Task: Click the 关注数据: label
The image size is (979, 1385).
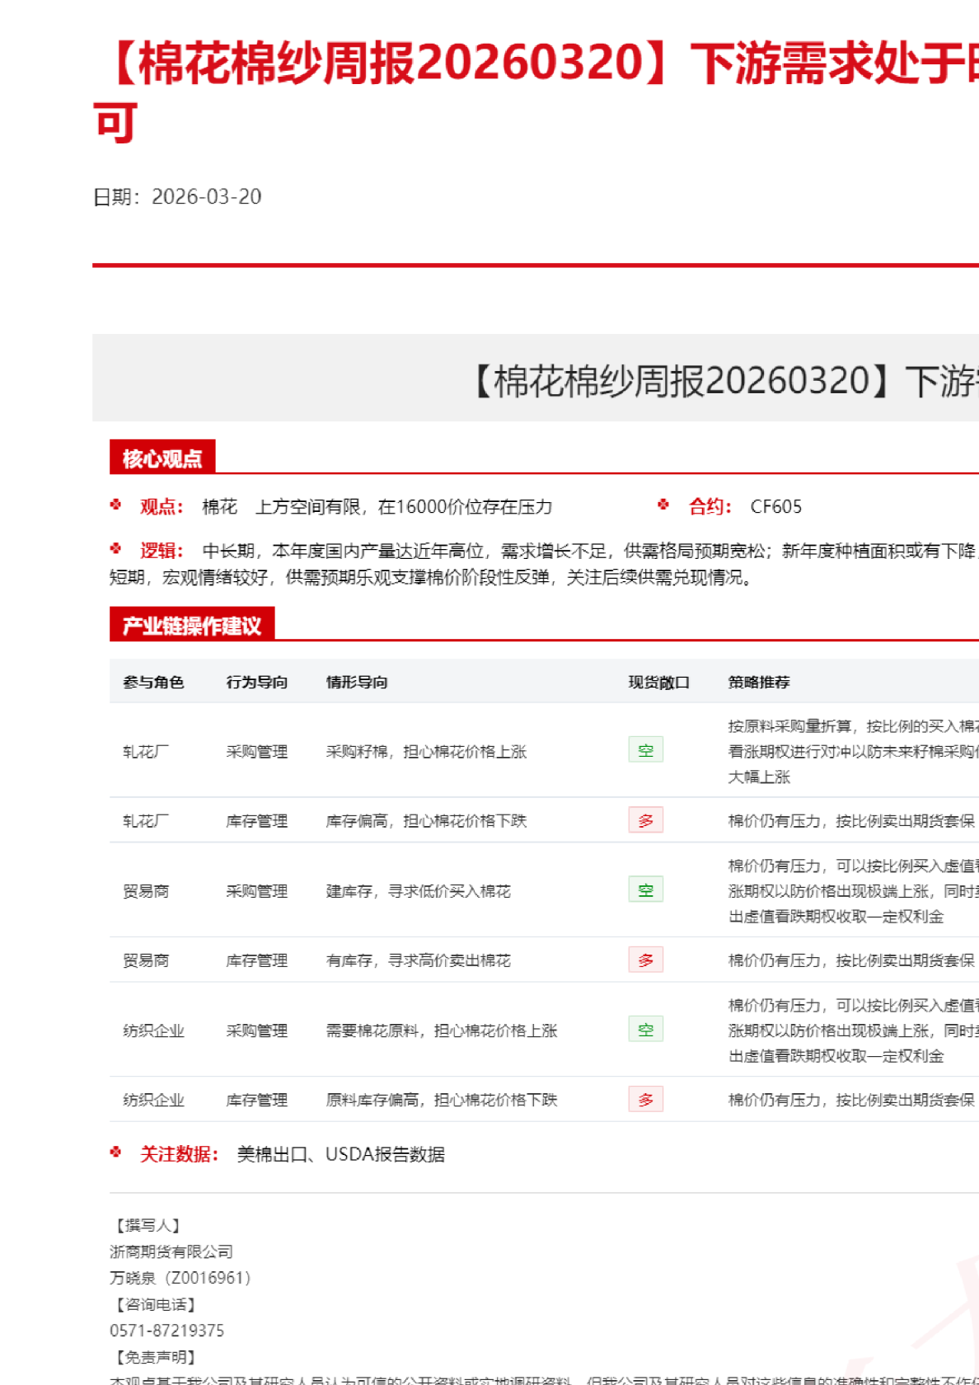Action: pos(179,1154)
